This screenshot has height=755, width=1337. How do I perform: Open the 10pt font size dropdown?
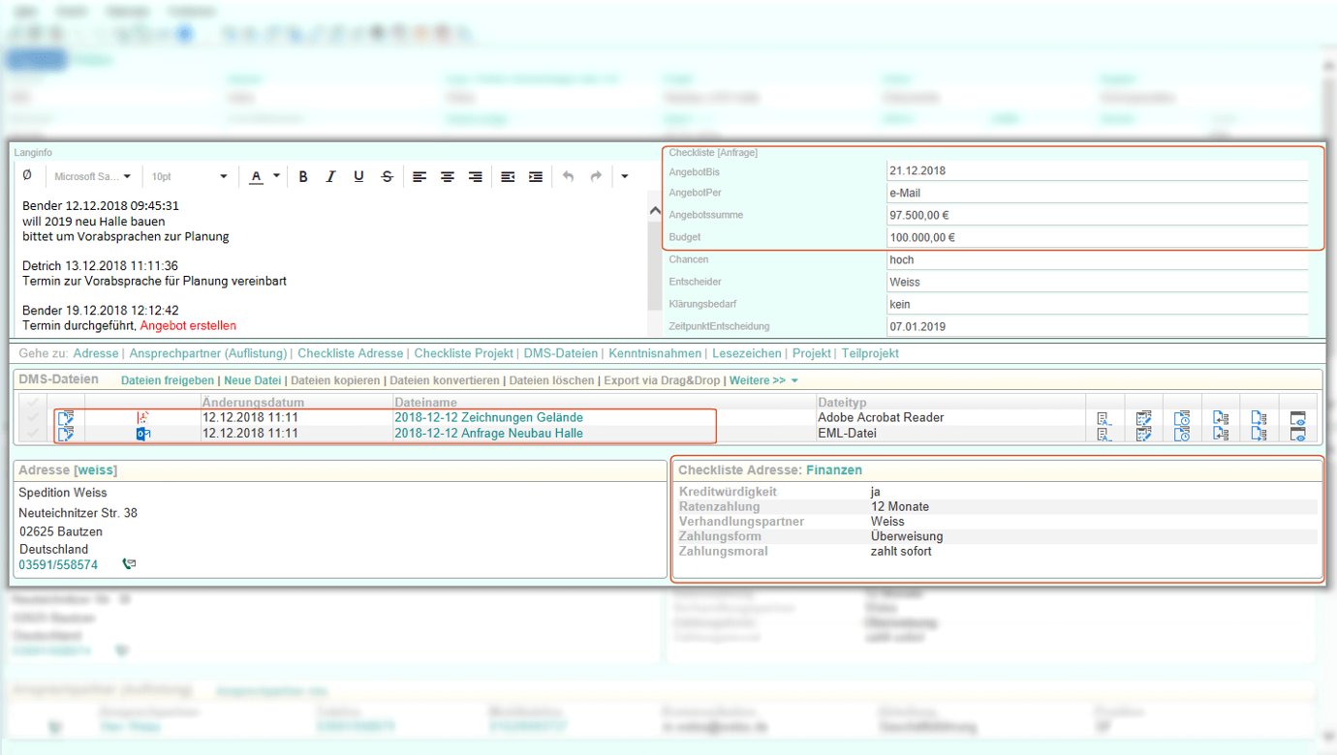tap(189, 177)
